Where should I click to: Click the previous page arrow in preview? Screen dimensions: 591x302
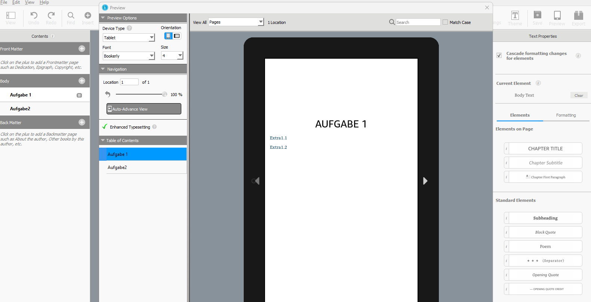point(256,181)
